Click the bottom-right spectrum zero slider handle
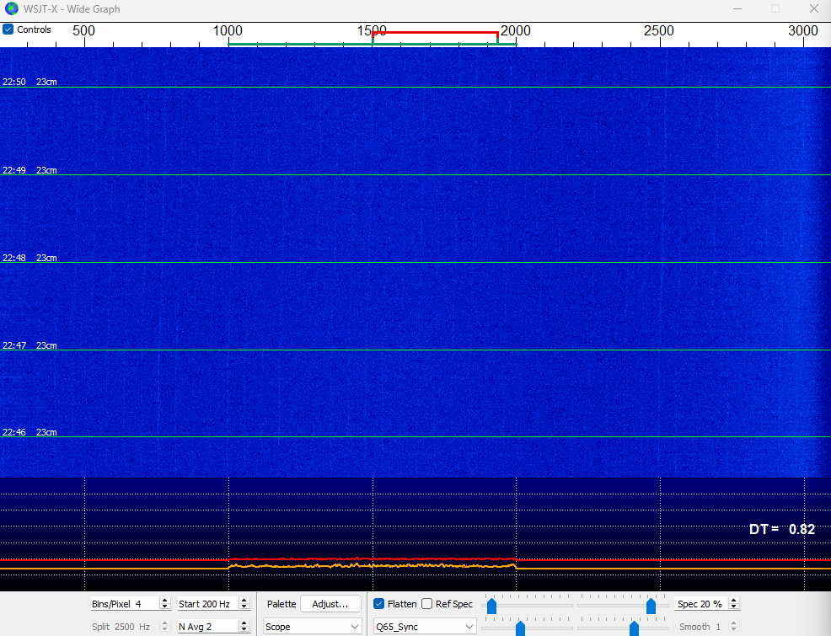This screenshot has width=831, height=636. (x=634, y=628)
